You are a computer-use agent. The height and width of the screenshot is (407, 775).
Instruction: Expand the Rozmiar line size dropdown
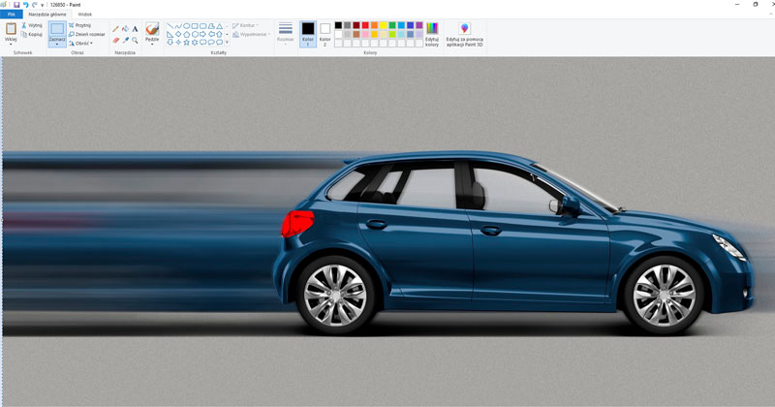tap(285, 34)
